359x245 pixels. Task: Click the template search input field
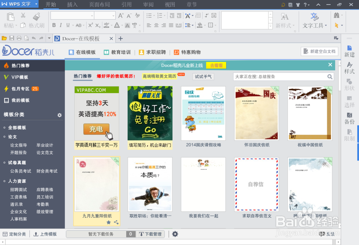(x=280, y=77)
